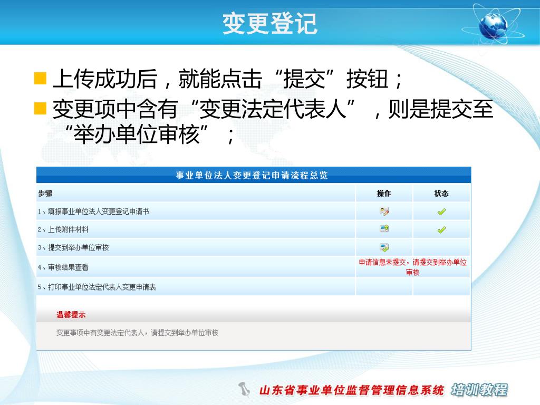Click red notice 申请信息未提交 message
This screenshot has height=405, width=540.
coord(412,267)
